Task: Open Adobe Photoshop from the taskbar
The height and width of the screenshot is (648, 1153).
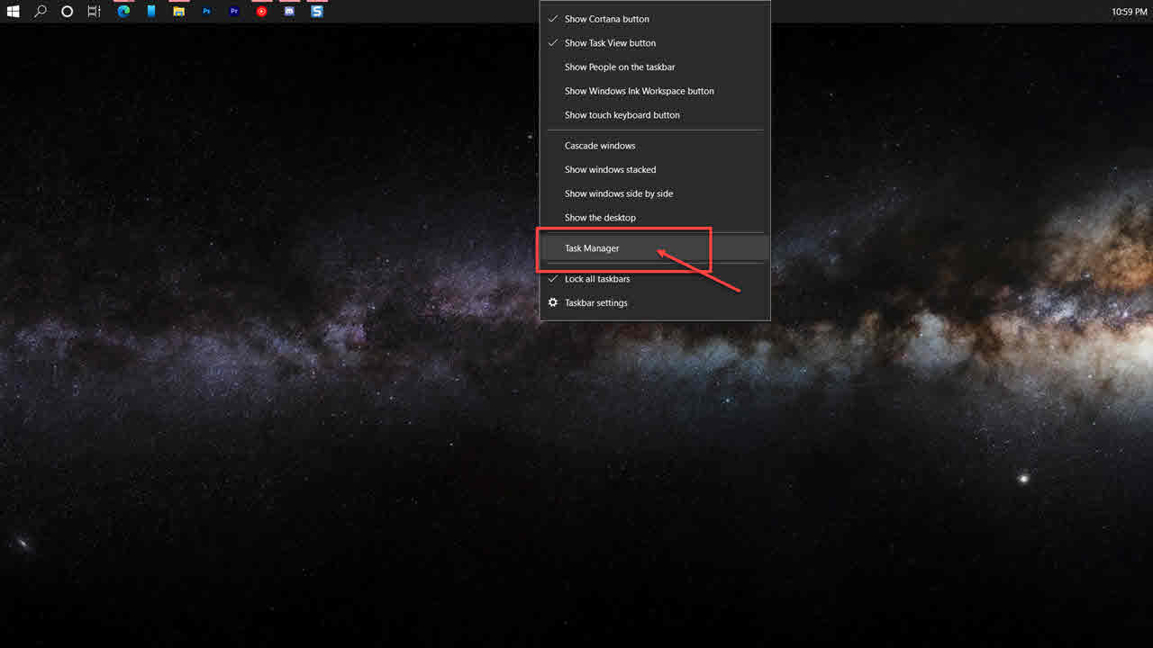Action: point(206,11)
